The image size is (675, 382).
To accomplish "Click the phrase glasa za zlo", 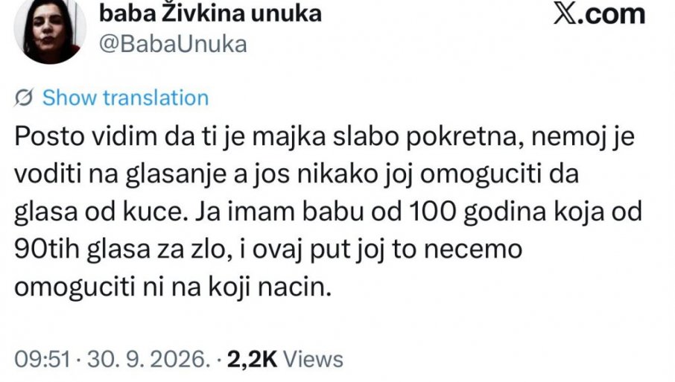I will pos(156,249).
